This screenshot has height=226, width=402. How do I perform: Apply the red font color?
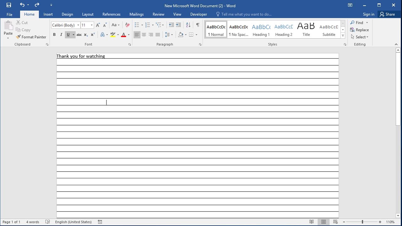[x=123, y=35]
